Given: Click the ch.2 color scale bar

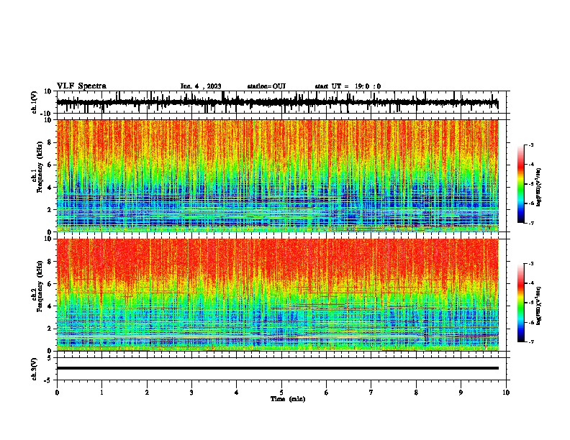Looking at the screenshot, I should coord(521,303).
